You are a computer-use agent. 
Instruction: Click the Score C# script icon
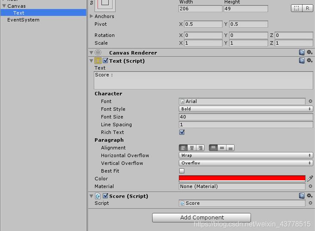pos(98,196)
